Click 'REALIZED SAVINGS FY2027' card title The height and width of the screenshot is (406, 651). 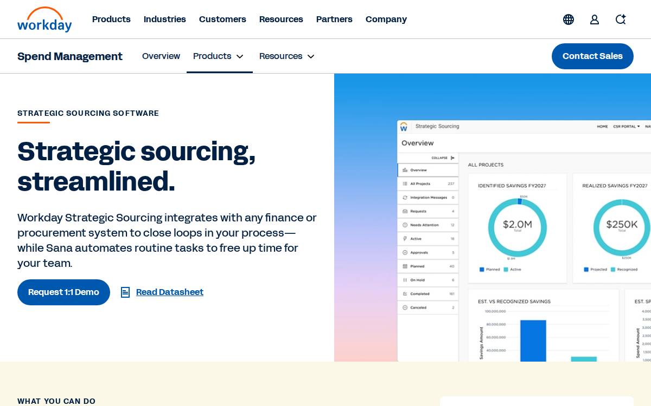[x=615, y=186]
